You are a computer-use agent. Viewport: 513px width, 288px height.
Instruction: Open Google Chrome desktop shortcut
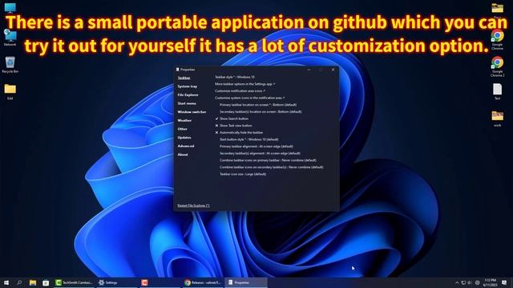point(497,39)
